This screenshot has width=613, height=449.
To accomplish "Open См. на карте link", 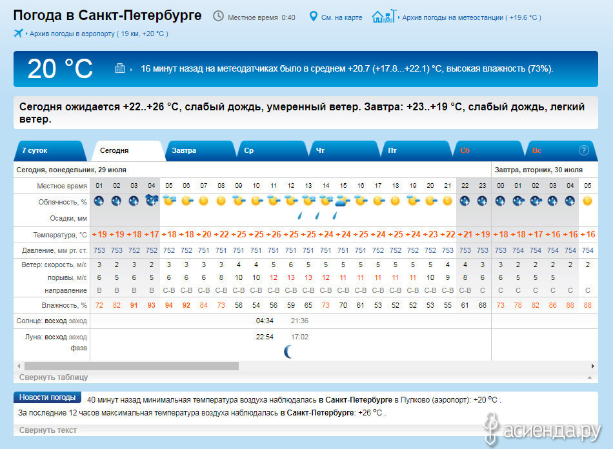I will click(x=342, y=17).
